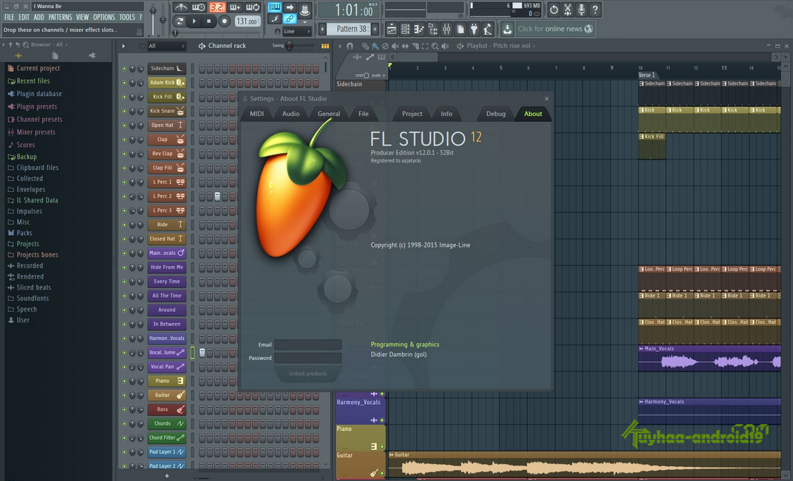Click the Record button in transport

point(224,21)
